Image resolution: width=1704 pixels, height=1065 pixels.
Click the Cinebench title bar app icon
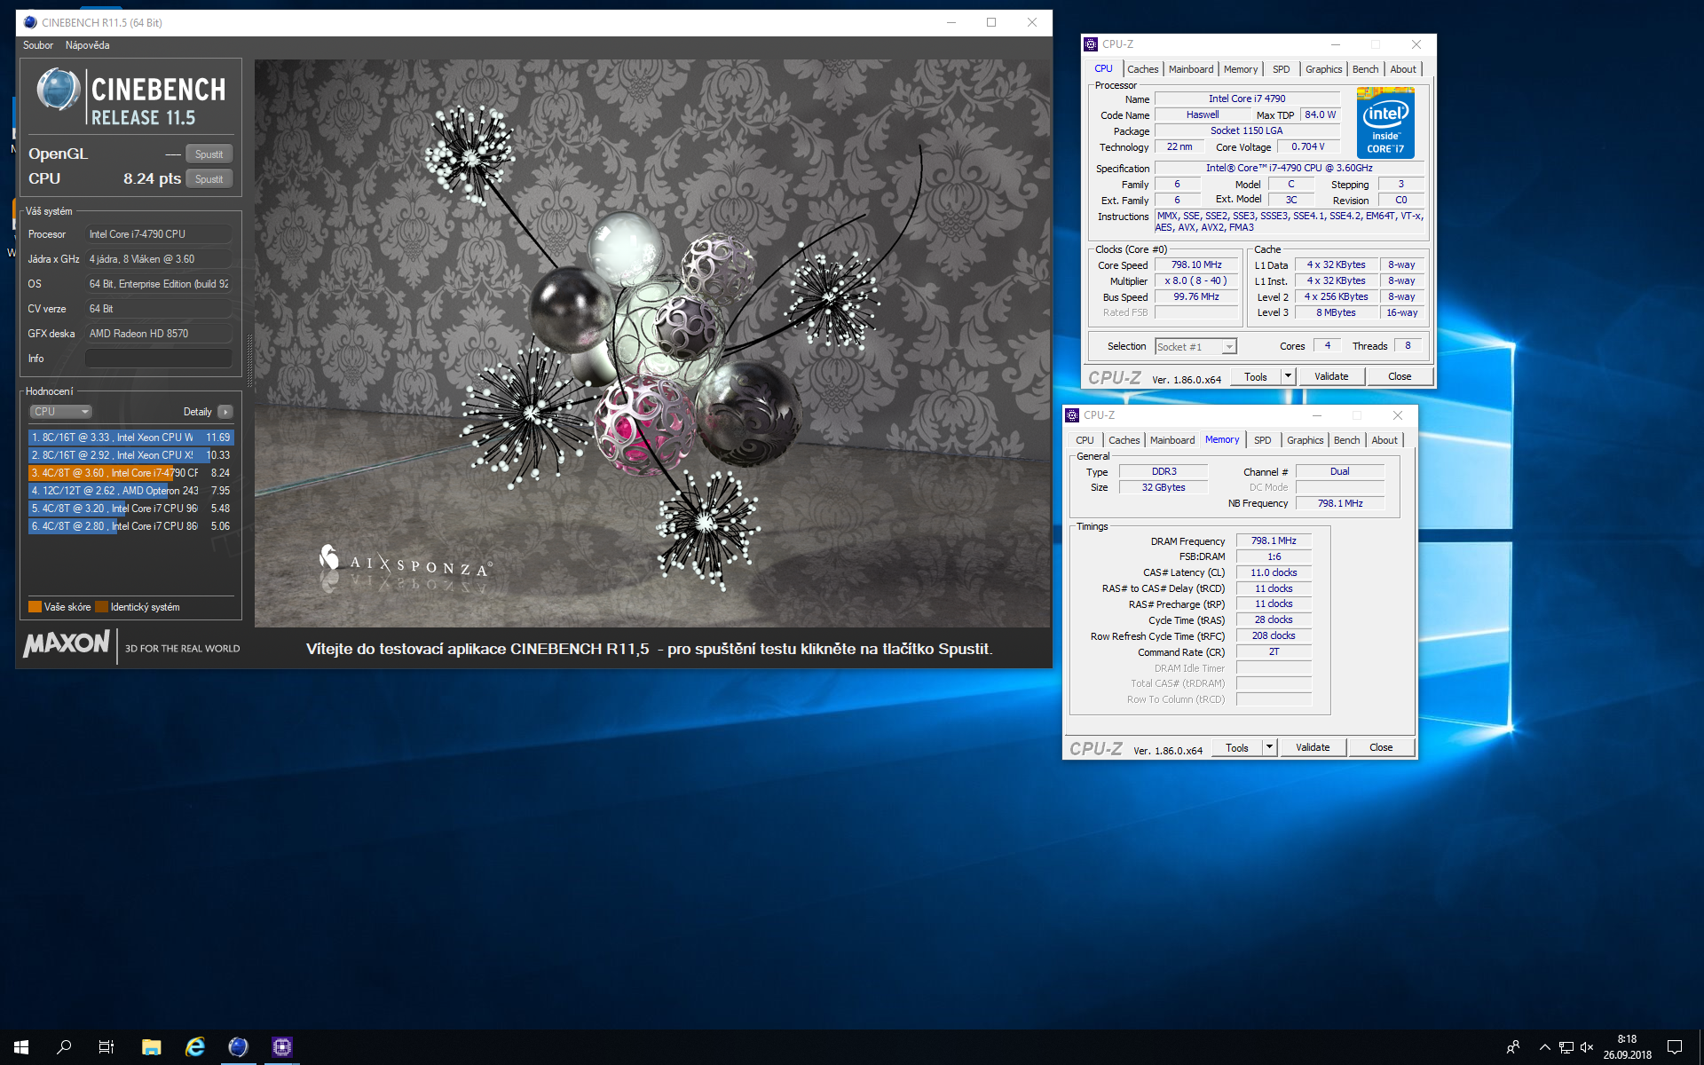[30, 22]
